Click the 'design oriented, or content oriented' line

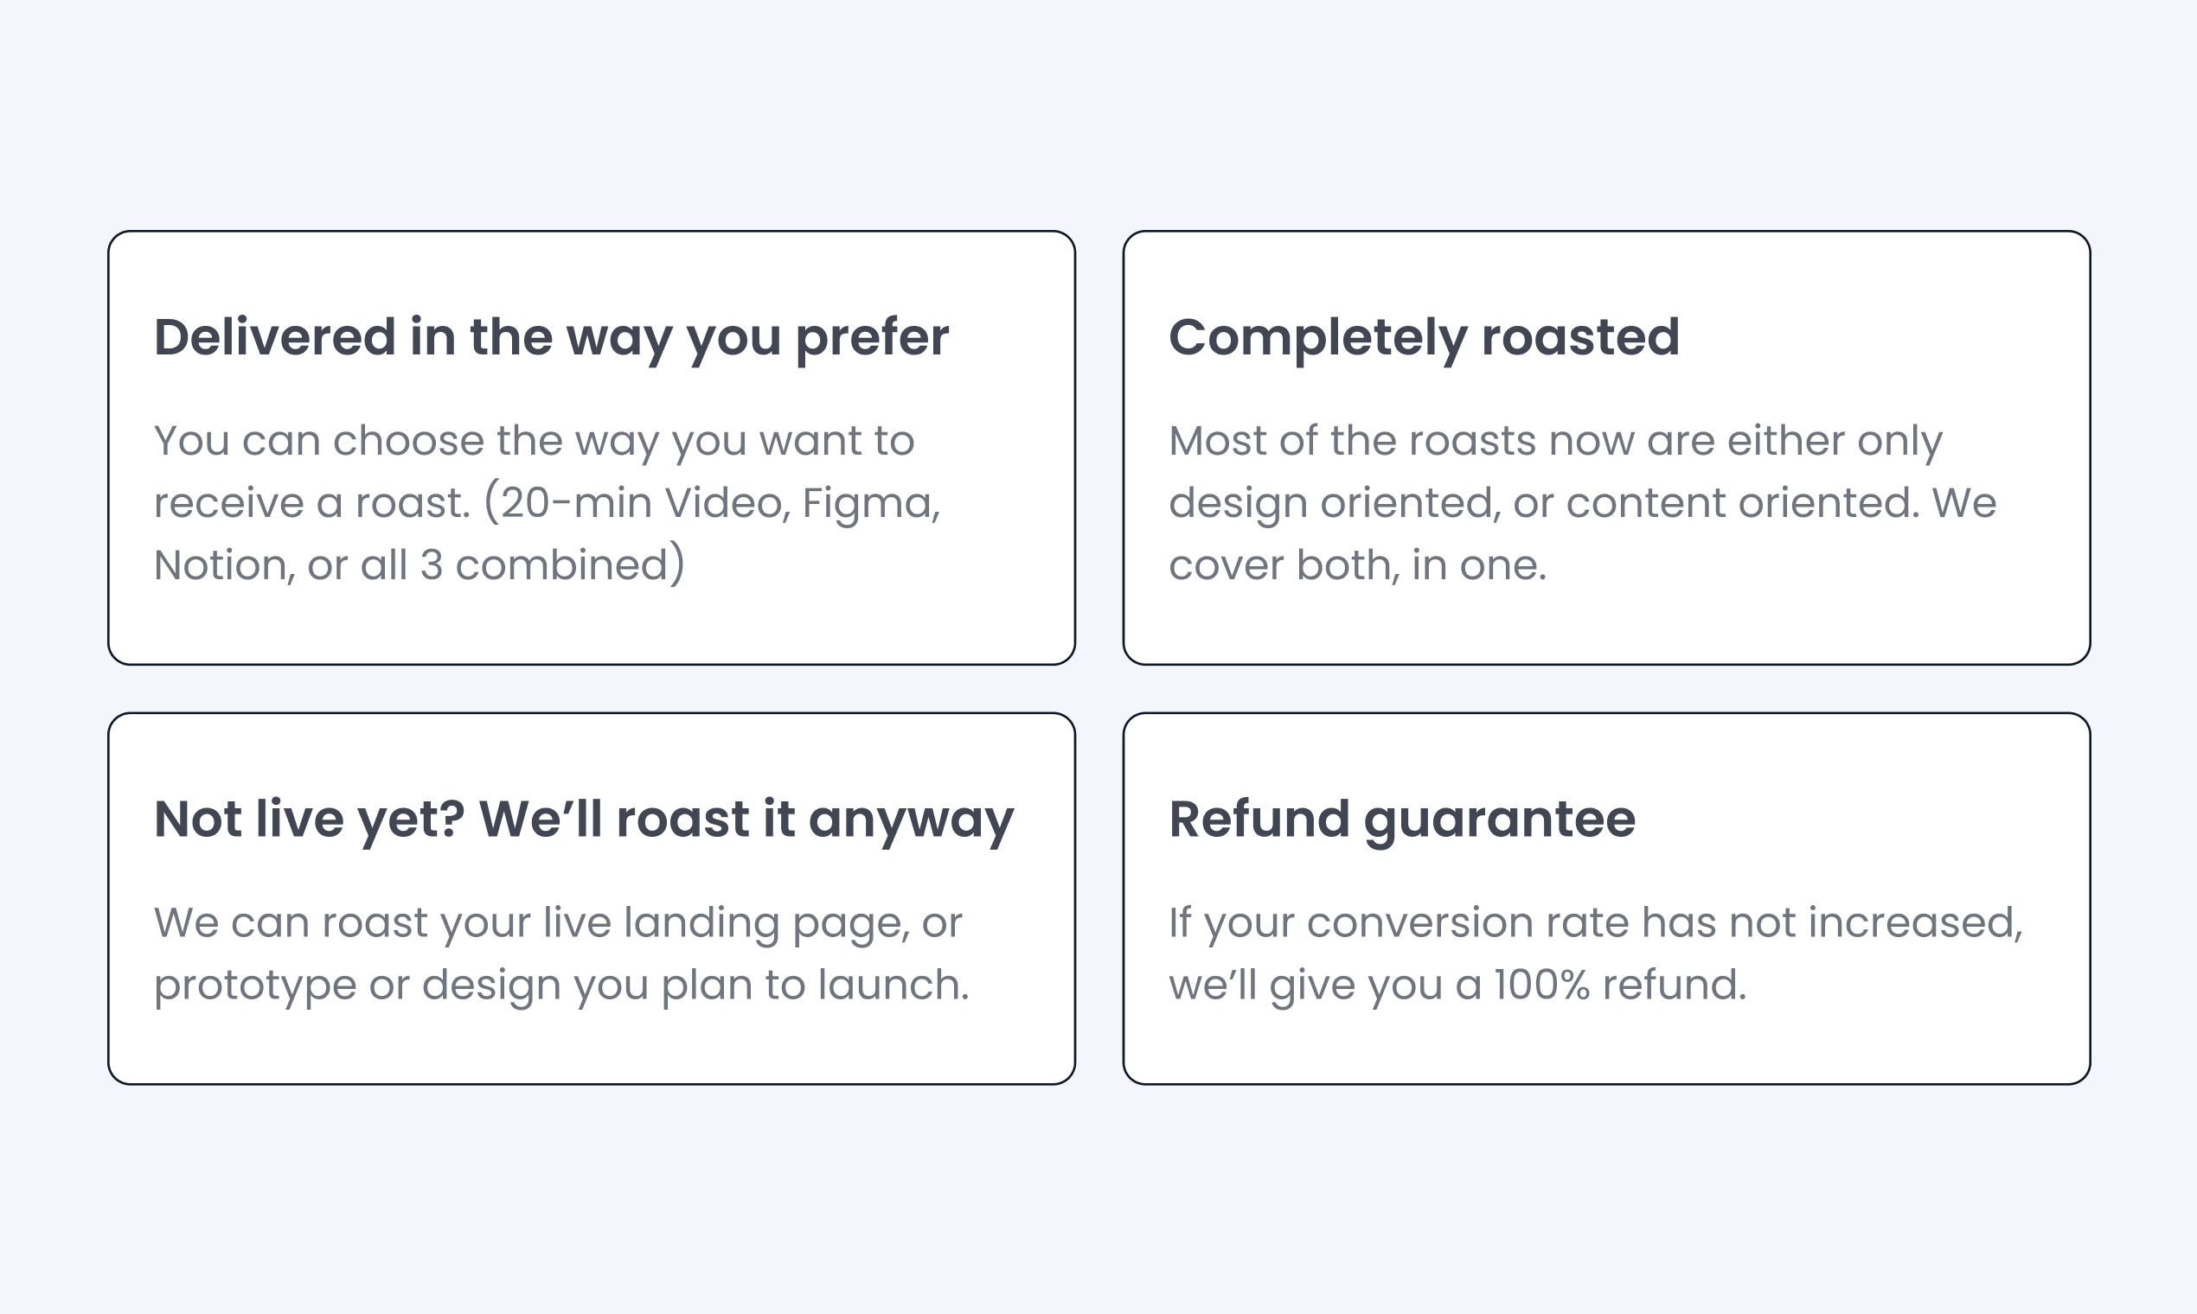pos(1582,503)
